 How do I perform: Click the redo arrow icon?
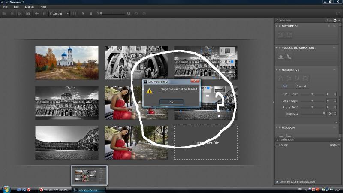click(x=144, y=14)
